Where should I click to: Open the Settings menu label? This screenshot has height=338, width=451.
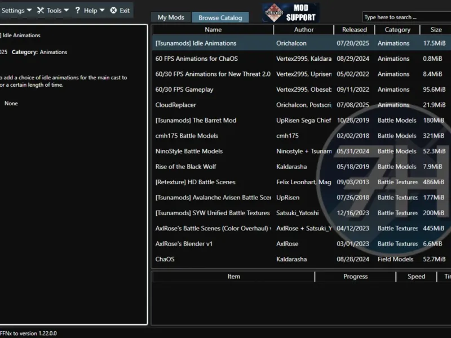[x=13, y=11]
